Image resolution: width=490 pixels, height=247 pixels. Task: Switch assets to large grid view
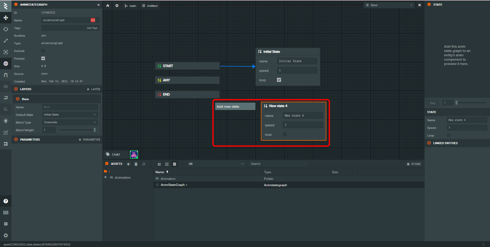(159, 164)
